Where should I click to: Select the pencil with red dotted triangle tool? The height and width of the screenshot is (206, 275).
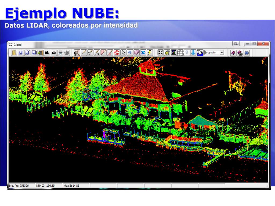coord(110,53)
